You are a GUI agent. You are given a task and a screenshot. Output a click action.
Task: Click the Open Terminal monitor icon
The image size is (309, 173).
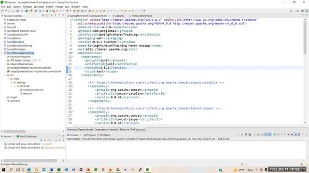coord(17,11)
